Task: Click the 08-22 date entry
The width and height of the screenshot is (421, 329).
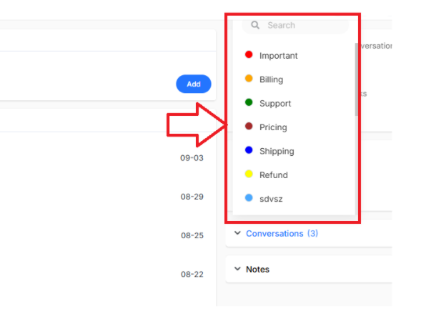Action: point(192,274)
